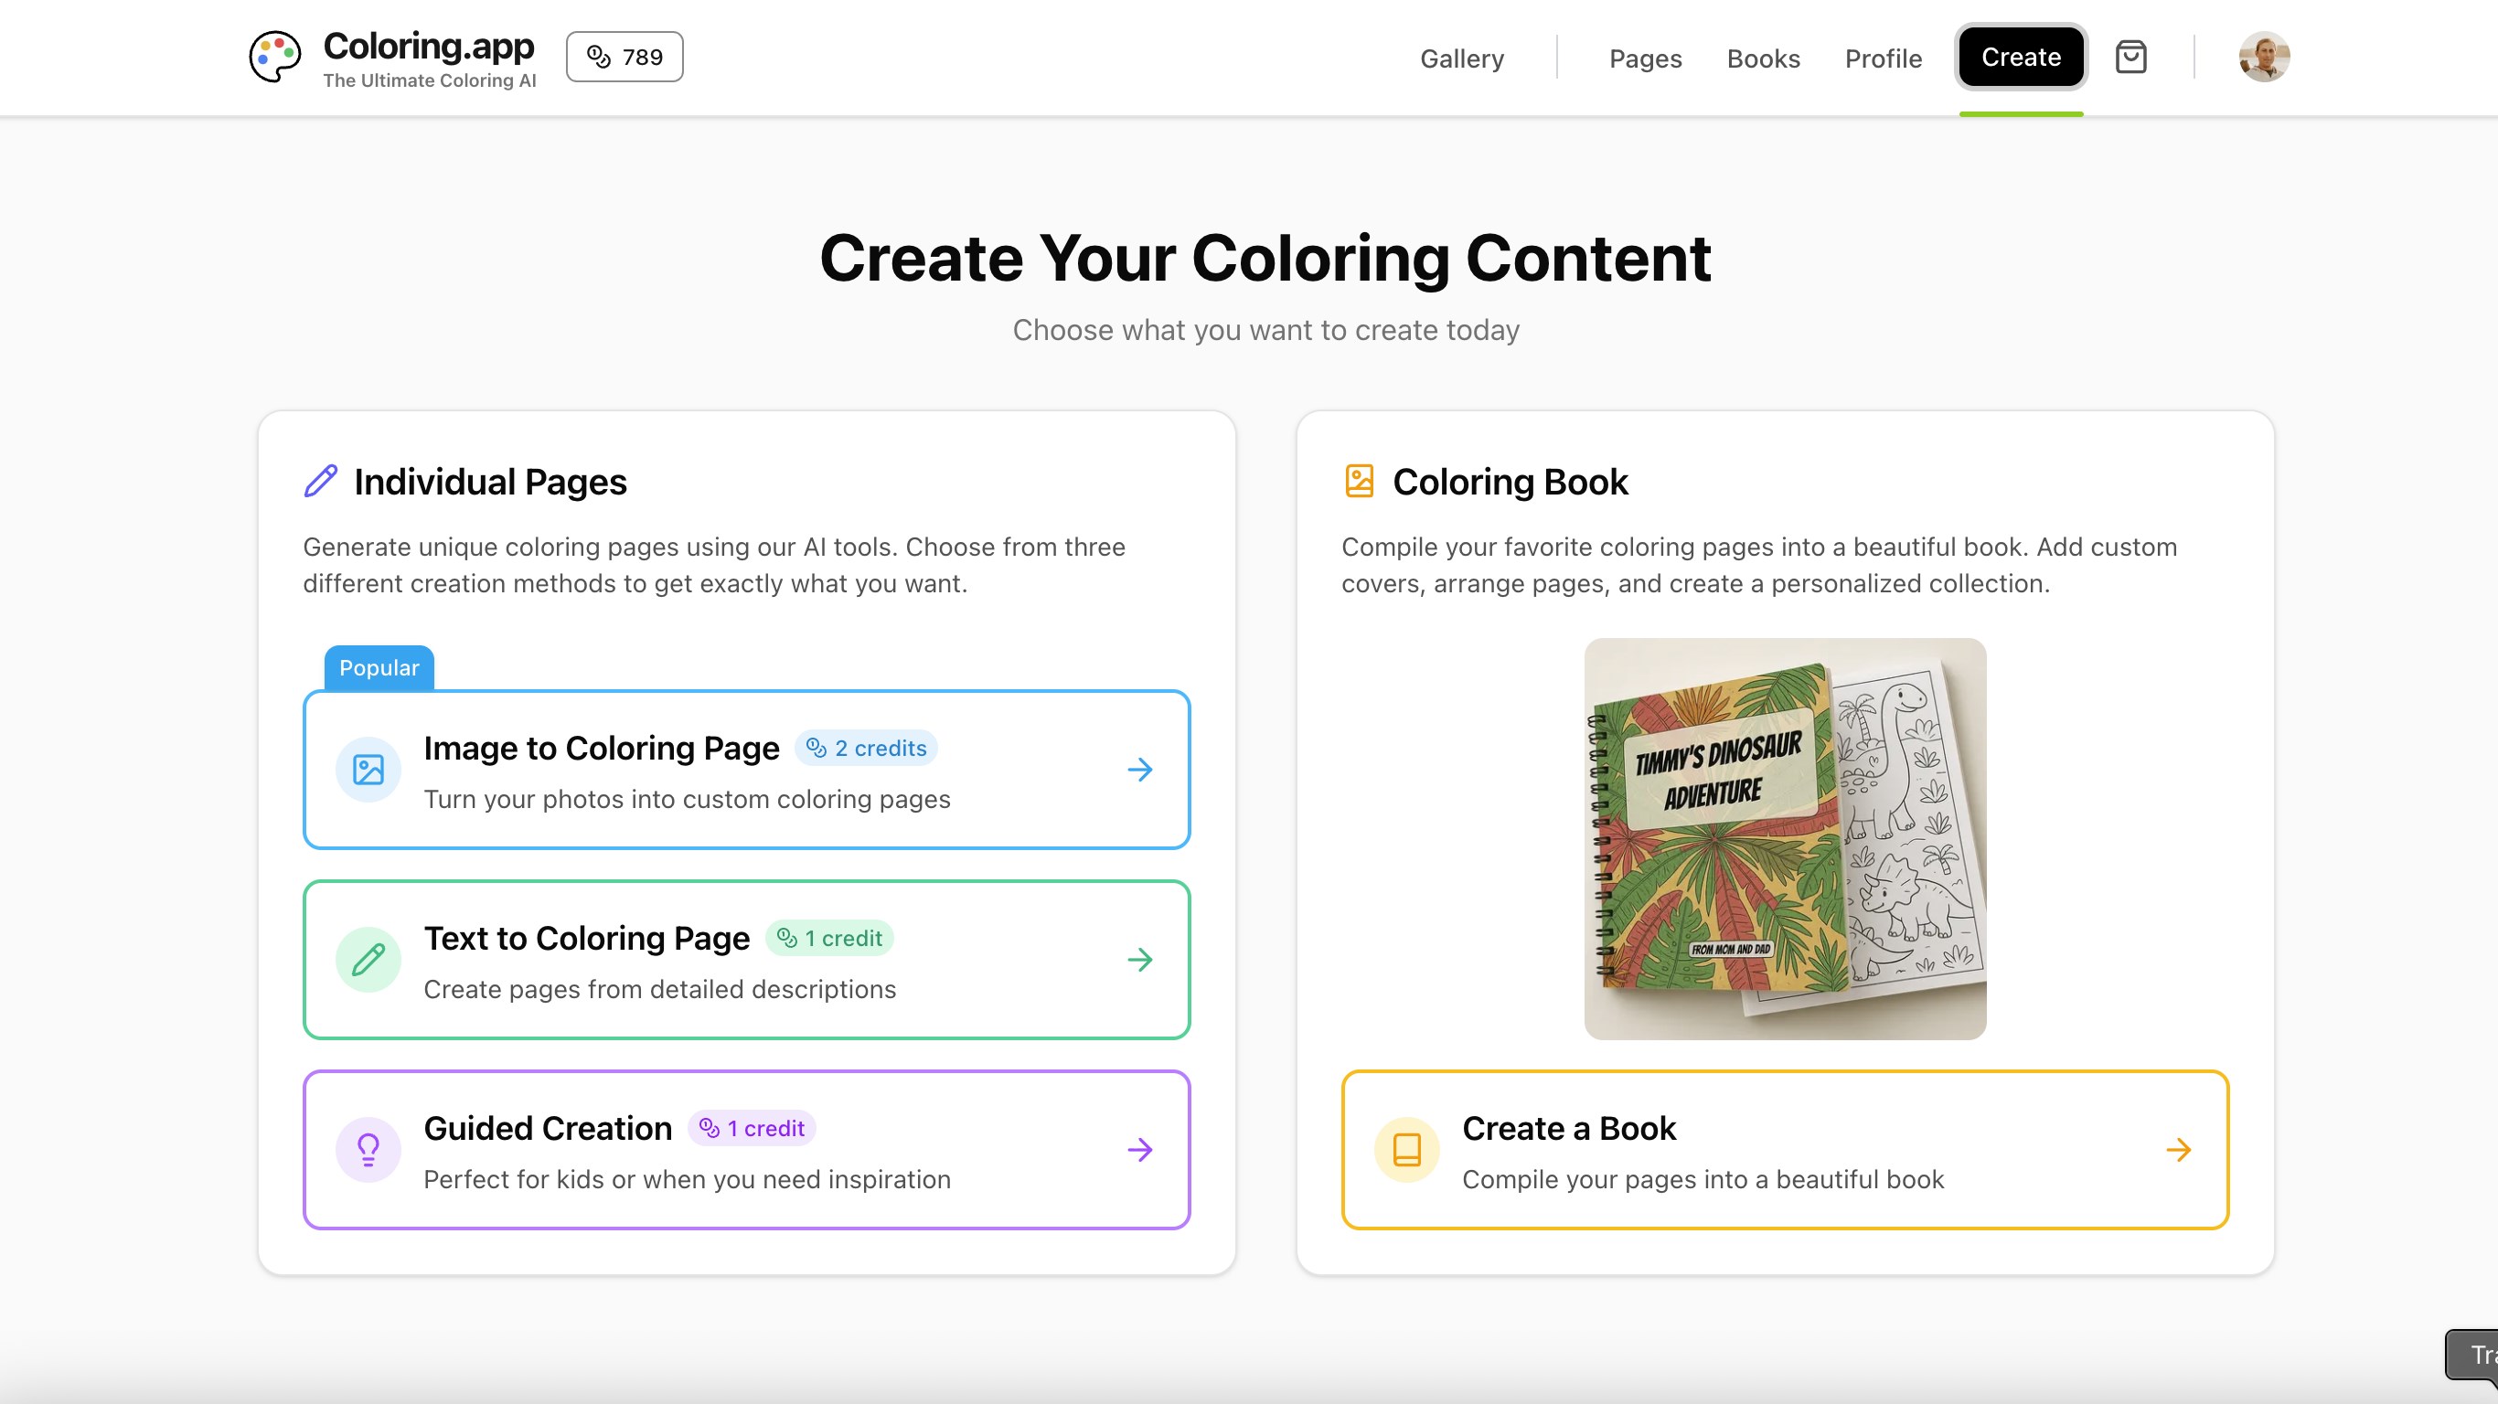This screenshot has width=2498, height=1404.
Task: Open the Text to Coloring Page title
Action: click(x=587, y=939)
